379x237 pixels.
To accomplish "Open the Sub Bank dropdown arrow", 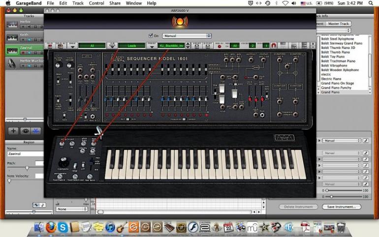I will click(112, 45).
